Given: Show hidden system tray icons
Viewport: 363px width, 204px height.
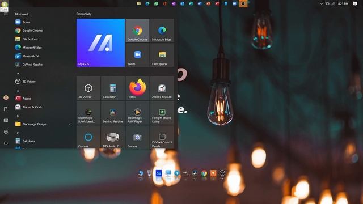Looking at the screenshot, I should point(322,4).
